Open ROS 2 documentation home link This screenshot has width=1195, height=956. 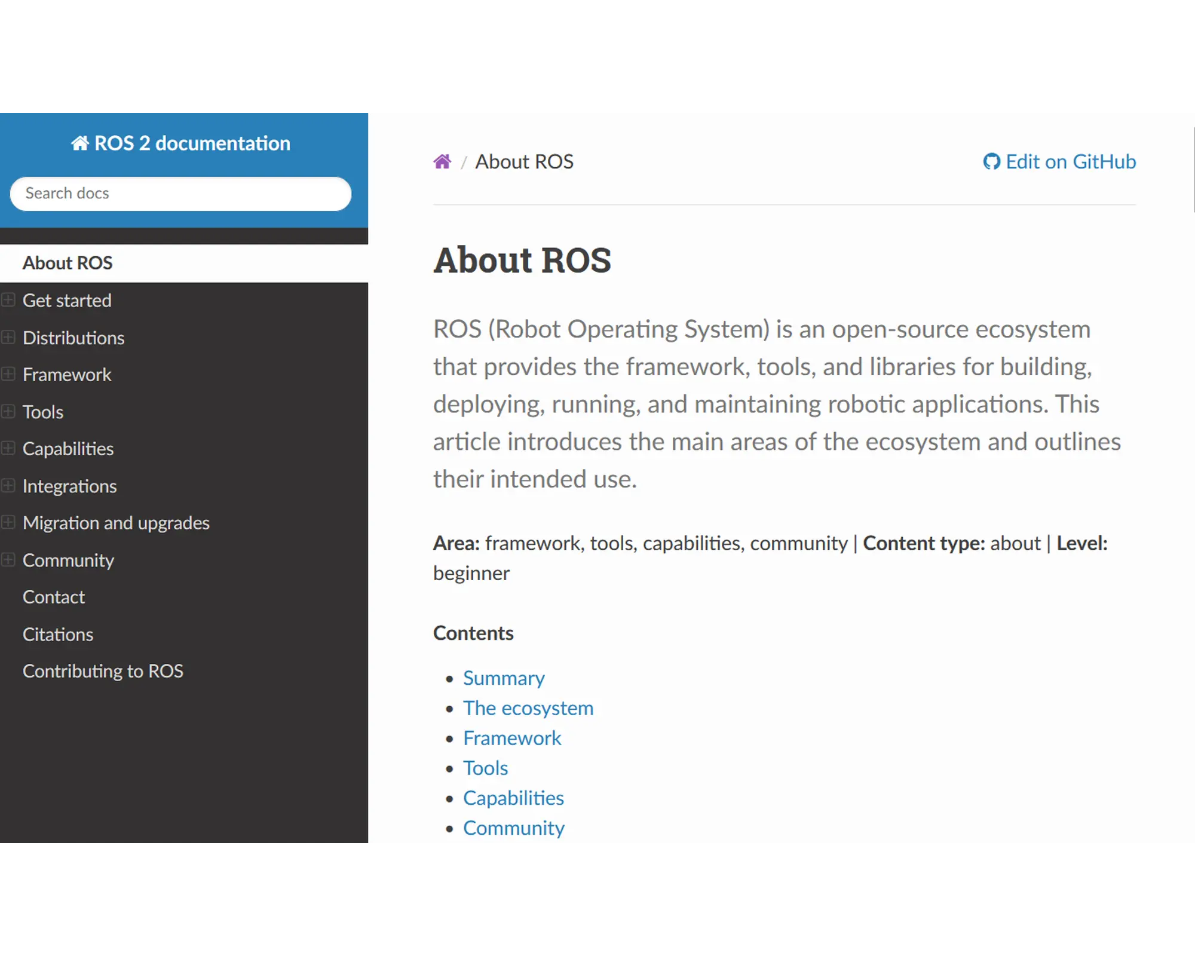point(180,143)
